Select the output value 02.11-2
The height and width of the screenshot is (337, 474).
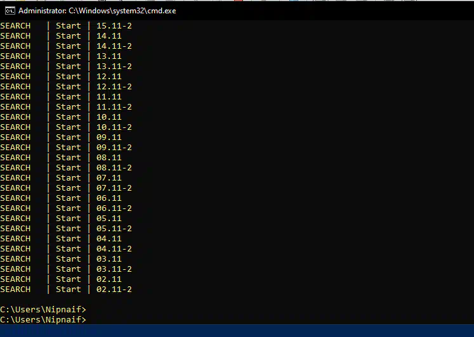pyautogui.click(x=114, y=289)
